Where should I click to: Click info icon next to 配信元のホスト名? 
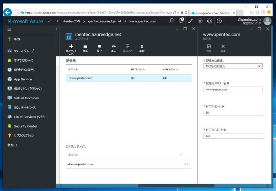click(x=228, y=83)
